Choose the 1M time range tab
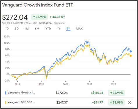 (x=27, y=29)
